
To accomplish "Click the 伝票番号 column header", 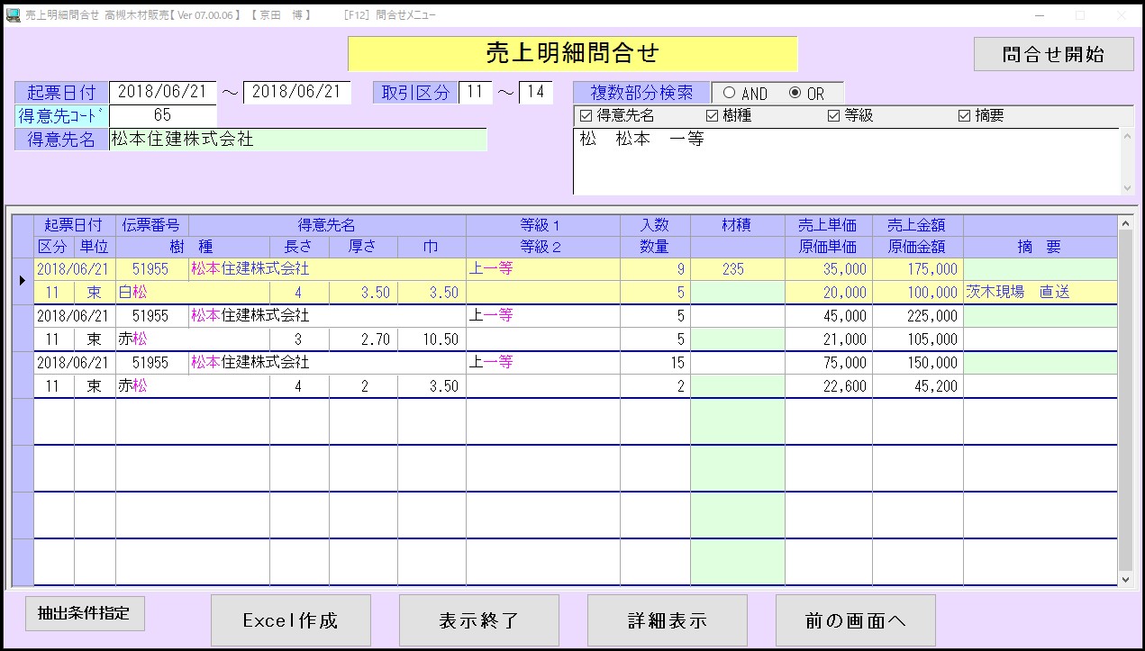I will pyautogui.click(x=151, y=225).
